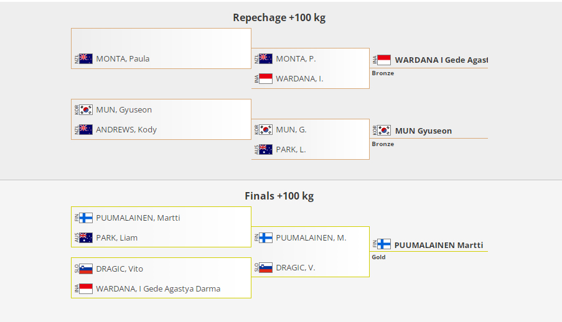Click the Australian flag next to PARK, L.
Image resolution: width=562 pixels, height=322 pixels.
pos(266,150)
